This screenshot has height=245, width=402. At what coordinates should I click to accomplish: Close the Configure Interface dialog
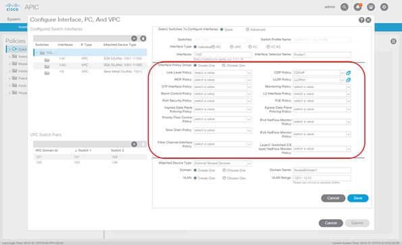pos(368,20)
